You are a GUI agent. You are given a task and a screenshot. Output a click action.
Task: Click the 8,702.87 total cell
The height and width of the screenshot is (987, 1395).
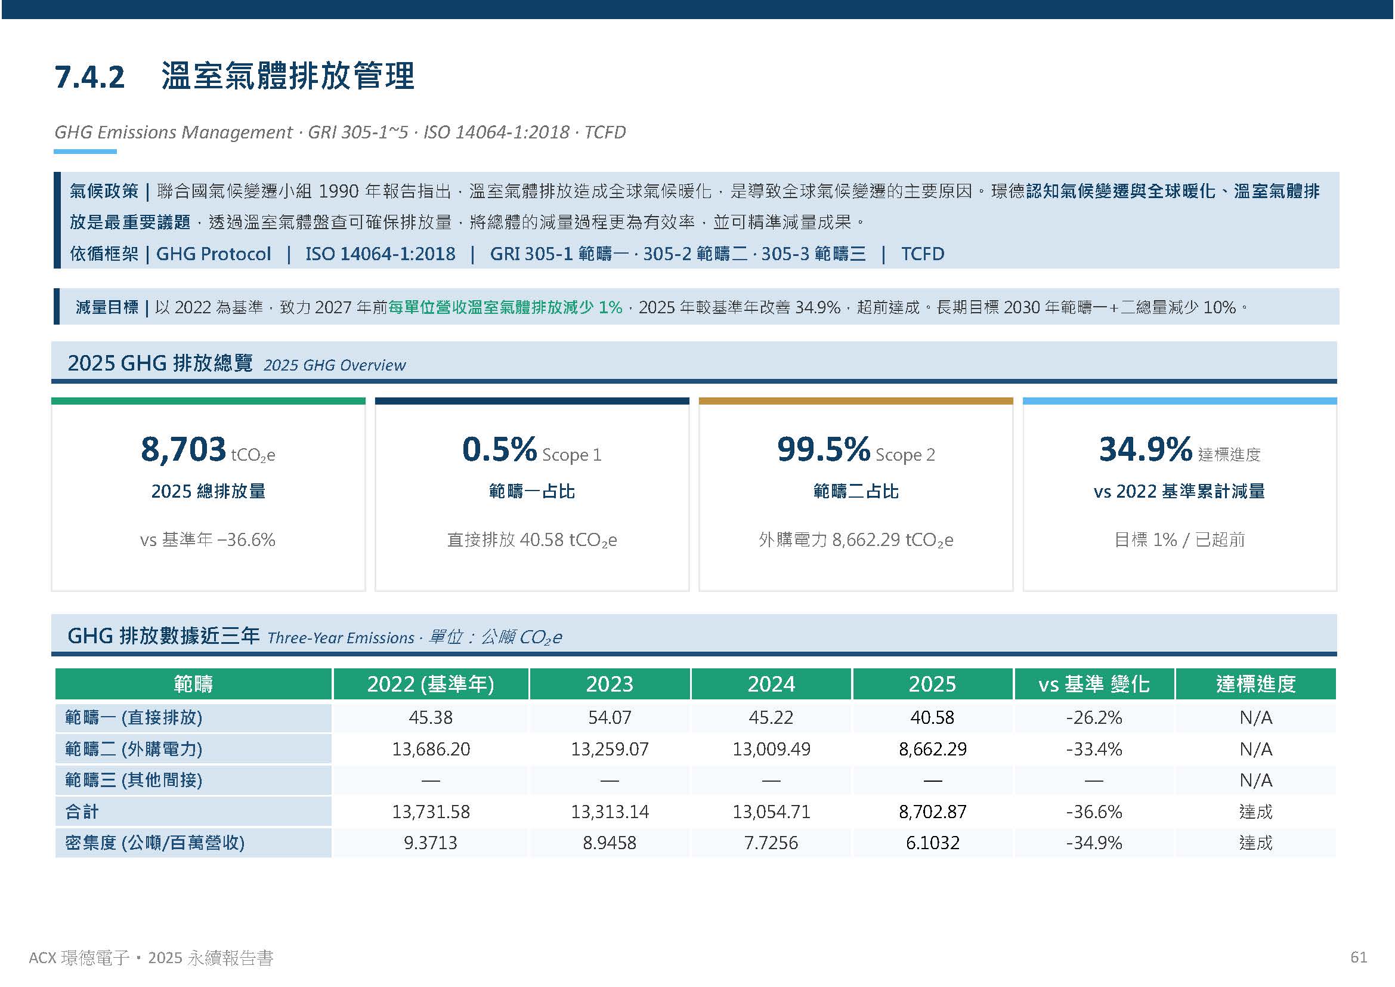click(x=933, y=812)
